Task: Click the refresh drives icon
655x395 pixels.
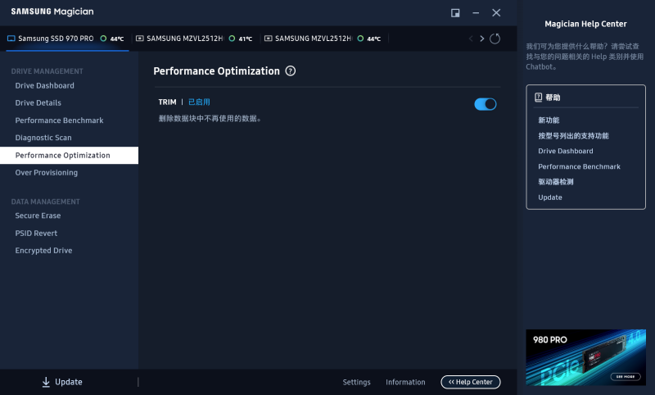Action: [495, 39]
